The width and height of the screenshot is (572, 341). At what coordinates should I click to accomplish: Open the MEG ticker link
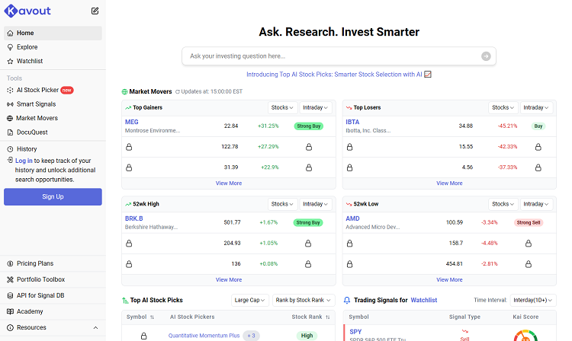[132, 123]
